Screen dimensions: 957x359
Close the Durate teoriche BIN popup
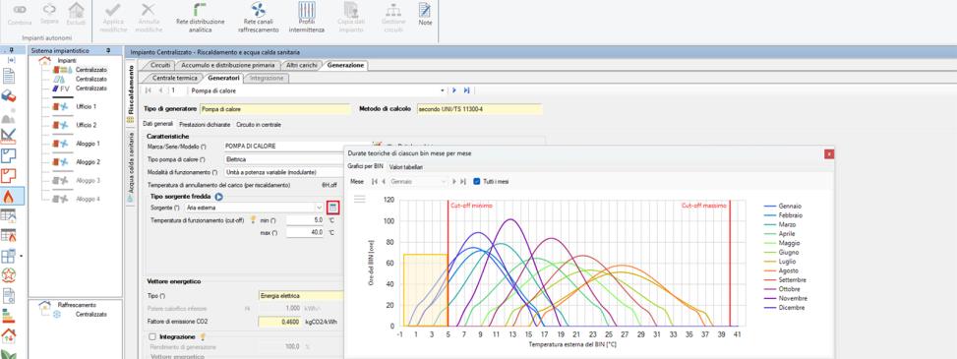pos(829,153)
